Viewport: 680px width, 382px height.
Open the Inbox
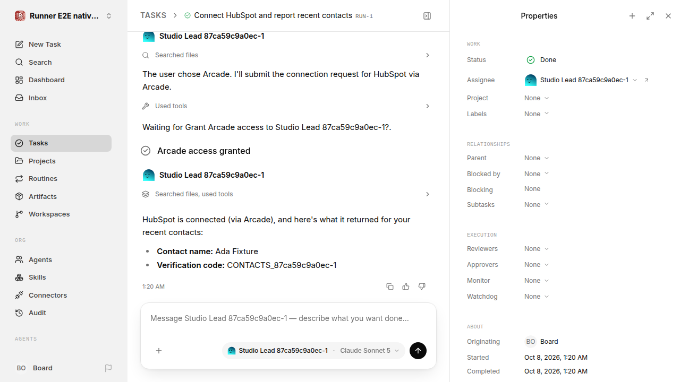[x=61, y=98]
